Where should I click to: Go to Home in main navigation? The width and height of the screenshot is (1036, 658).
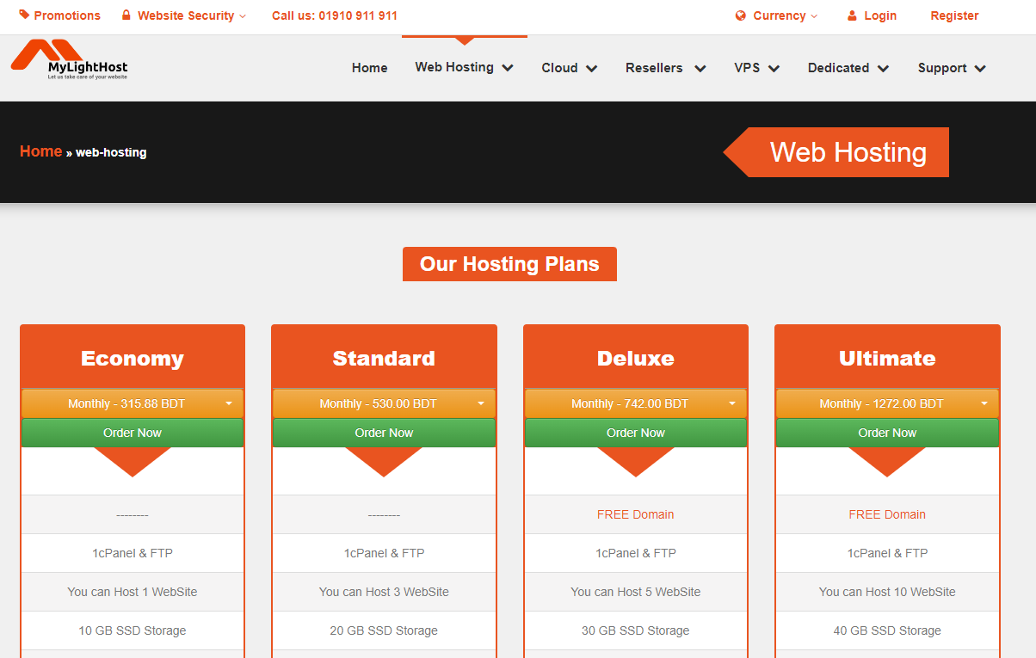click(x=370, y=68)
